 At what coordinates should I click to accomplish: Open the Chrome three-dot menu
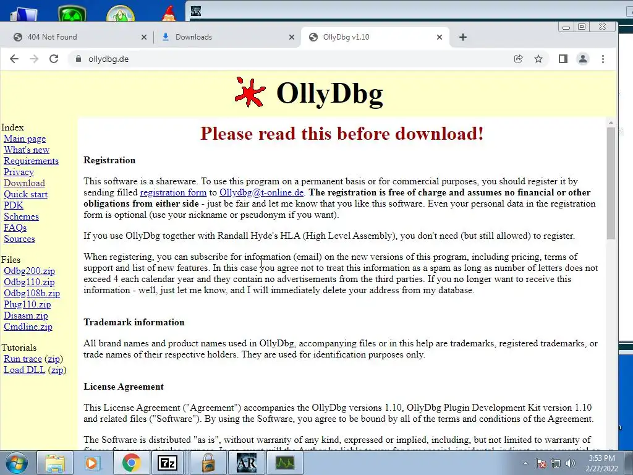click(603, 59)
